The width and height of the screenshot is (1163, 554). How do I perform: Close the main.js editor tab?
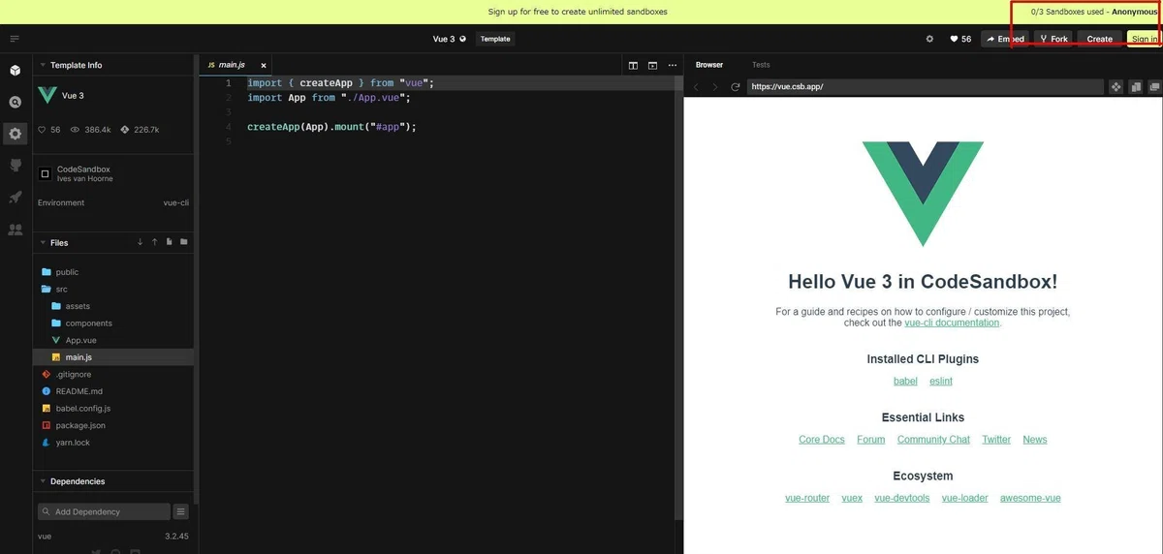264,65
